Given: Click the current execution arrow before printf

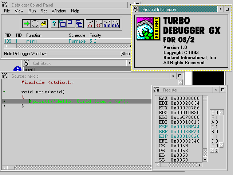Looking at the screenshot, I should [30, 101].
